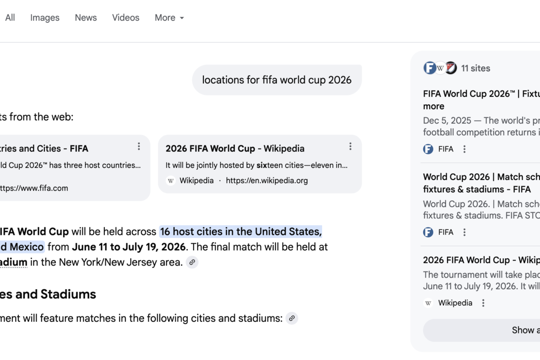Viewport: 540px width, 360px height.
Task: Click the FIFA F logo in the sites cluster
Action: 430,67
